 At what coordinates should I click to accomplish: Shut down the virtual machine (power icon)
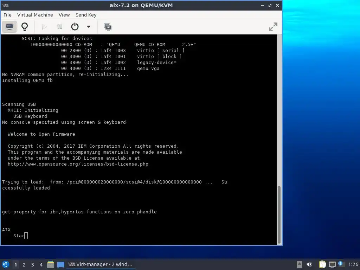pyautogui.click(x=75, y=27)
